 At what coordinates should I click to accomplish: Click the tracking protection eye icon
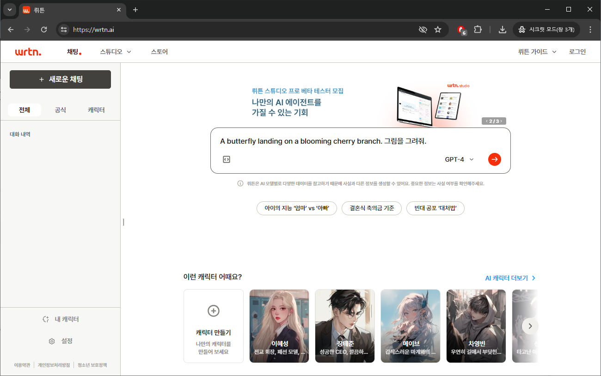(423, 30)
